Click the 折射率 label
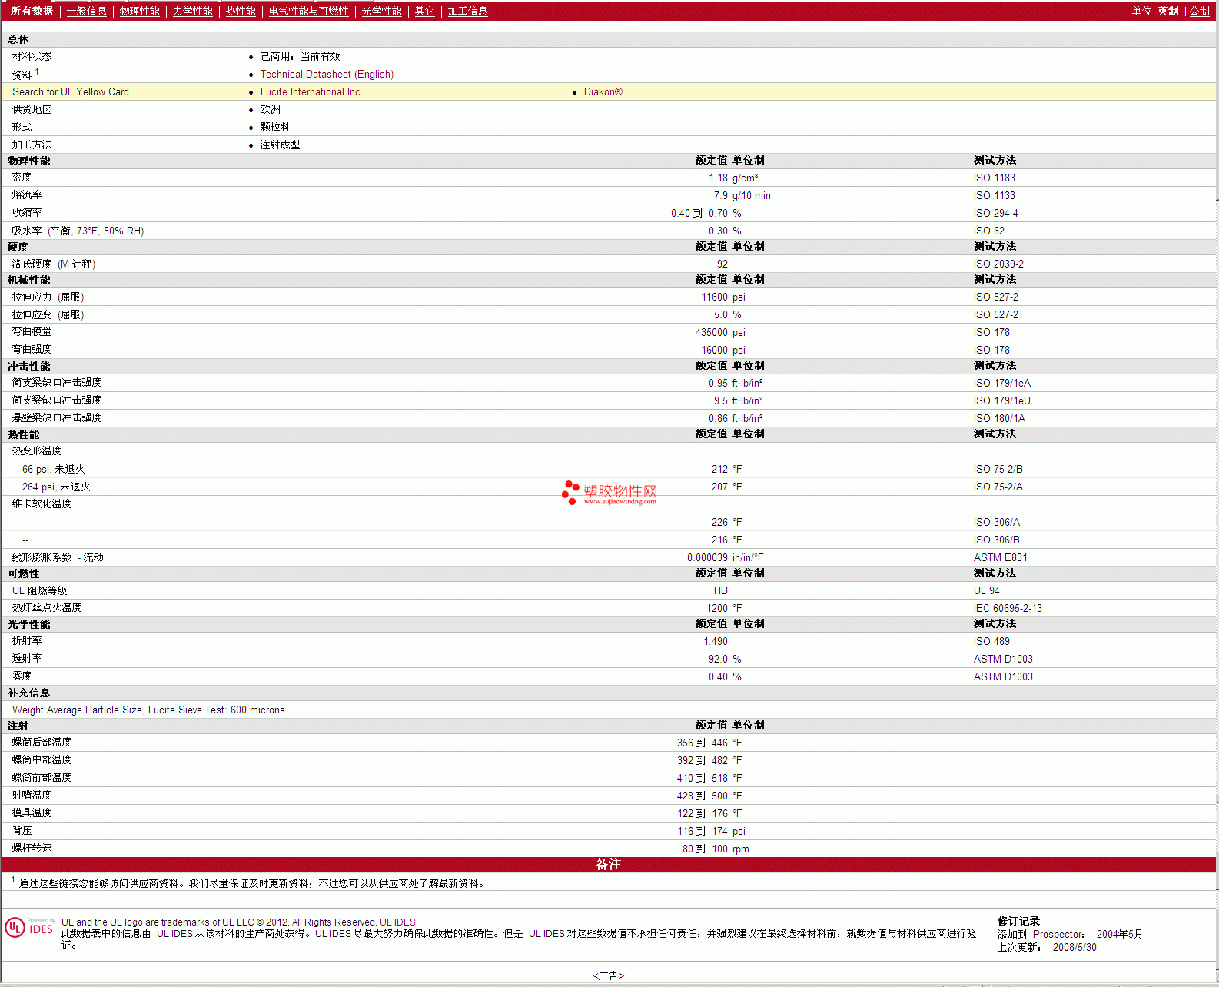Image resolution: width=1219 pixels, height=987 pixels. pos(27,641)
